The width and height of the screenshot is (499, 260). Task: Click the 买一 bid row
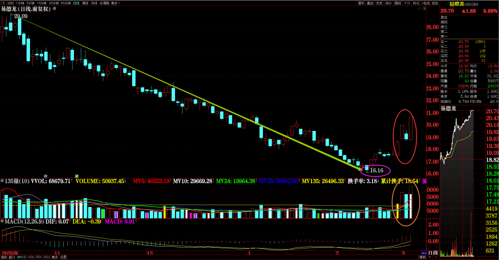click(469, 41)
